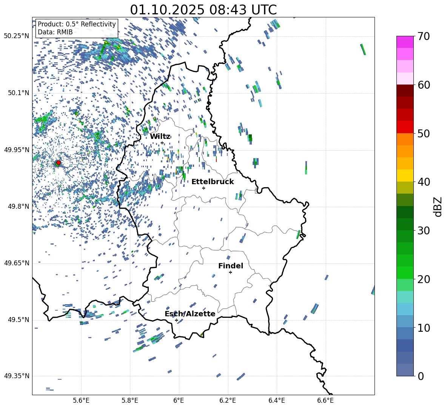447x408 pixels.
Task: Click the Esch/Alzette city label
Action: pos(190,314)
